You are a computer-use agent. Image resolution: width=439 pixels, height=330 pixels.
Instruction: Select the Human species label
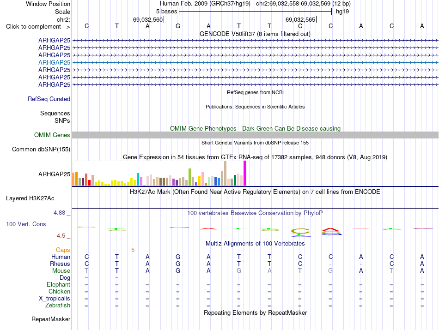click(61, 257)
